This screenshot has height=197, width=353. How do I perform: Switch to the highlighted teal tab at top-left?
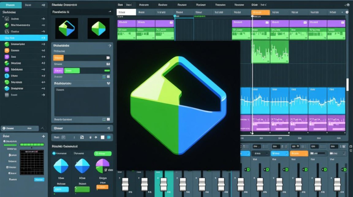tap(11, 5)
